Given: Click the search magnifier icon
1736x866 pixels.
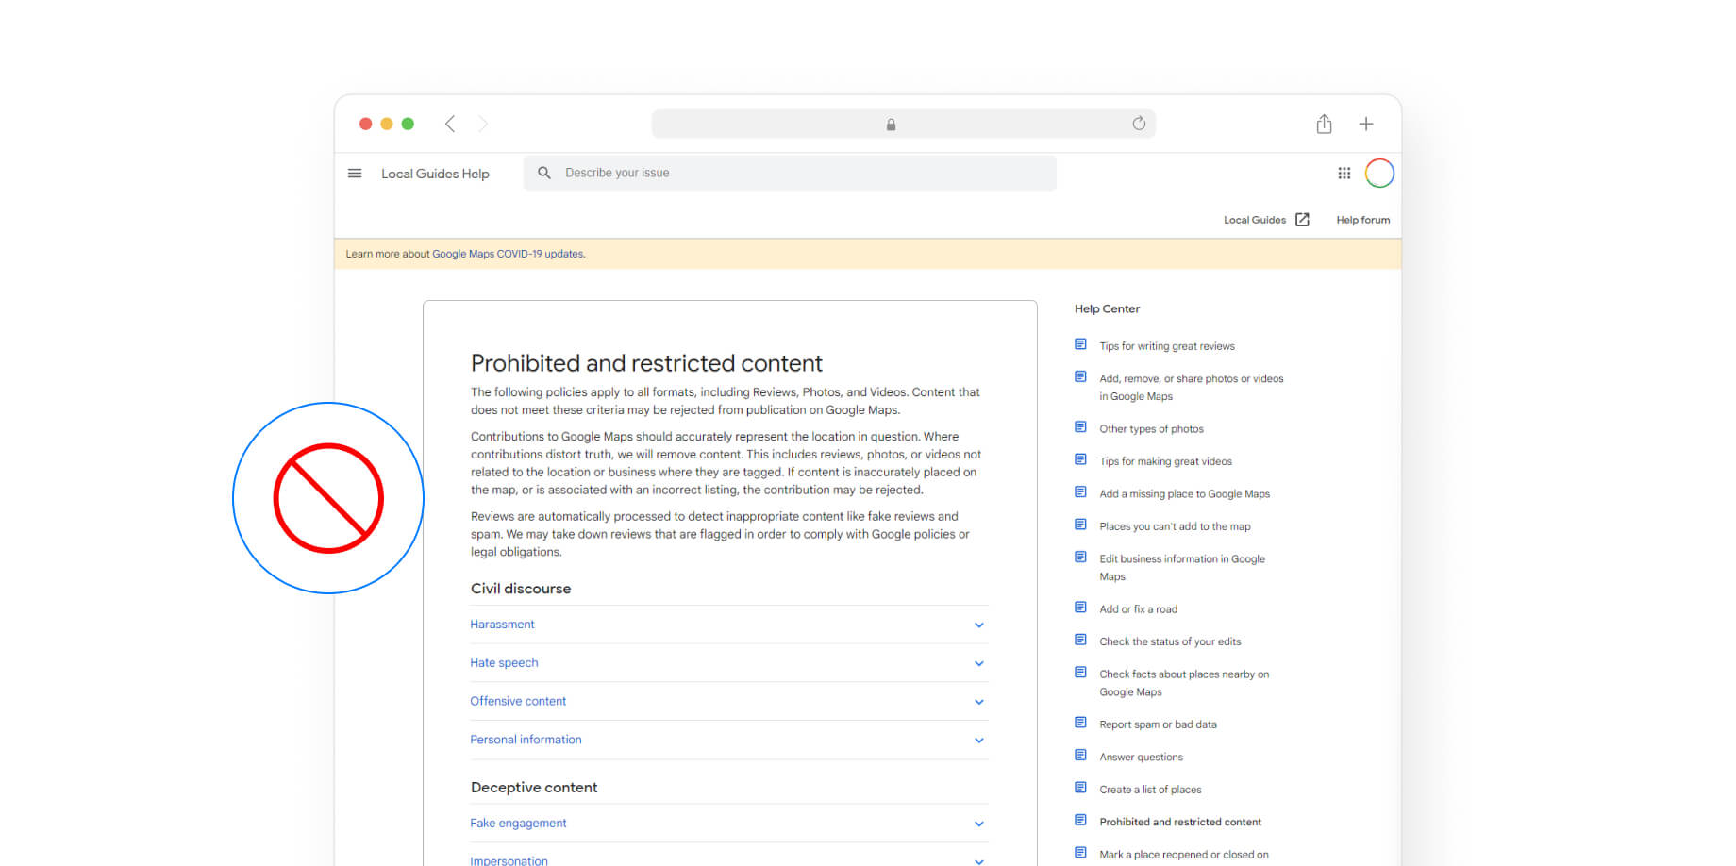Looking at the screenshot, I should [x=544, y=173].
